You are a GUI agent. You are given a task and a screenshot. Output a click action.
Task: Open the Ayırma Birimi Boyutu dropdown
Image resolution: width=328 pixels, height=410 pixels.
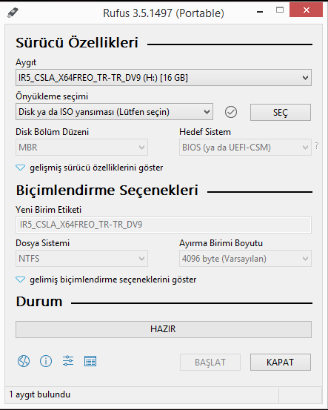(245, 259)
